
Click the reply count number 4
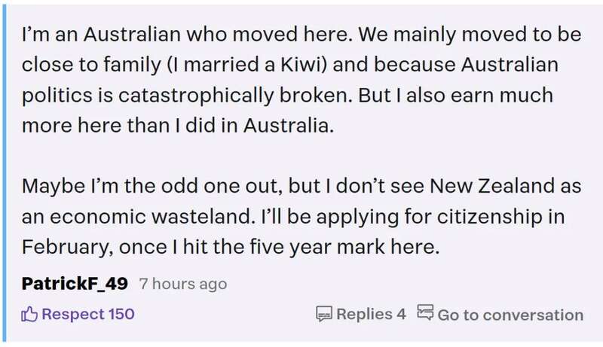point(401,314)
